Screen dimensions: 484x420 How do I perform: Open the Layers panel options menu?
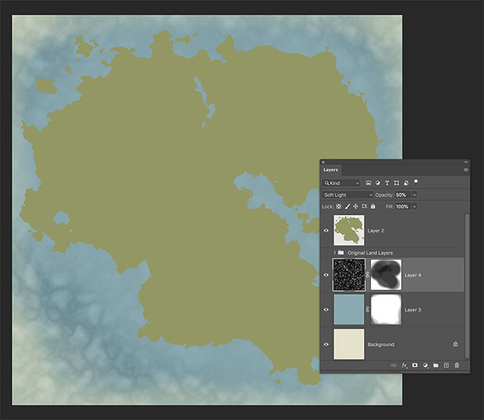click(465, 169)
